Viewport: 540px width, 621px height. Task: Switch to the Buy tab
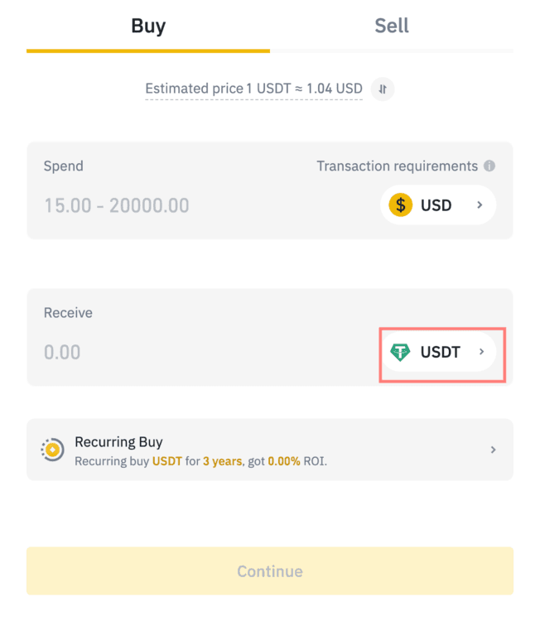(x=148, y=26)
